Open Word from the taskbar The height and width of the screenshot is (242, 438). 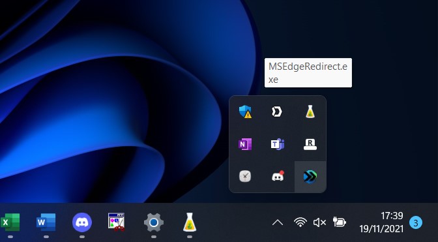pyautogui.click(x=46, y=222)
